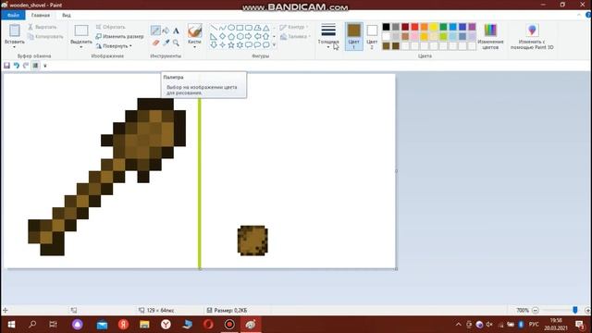
Task: Pick the black color swatch
Action: tap(386, 27)
